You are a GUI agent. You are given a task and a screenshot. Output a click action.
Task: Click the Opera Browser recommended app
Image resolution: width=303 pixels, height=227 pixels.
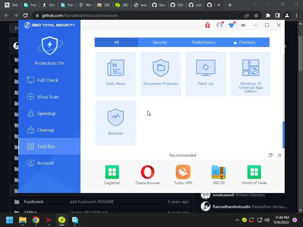pyautogui.click(x=148, y=175)
